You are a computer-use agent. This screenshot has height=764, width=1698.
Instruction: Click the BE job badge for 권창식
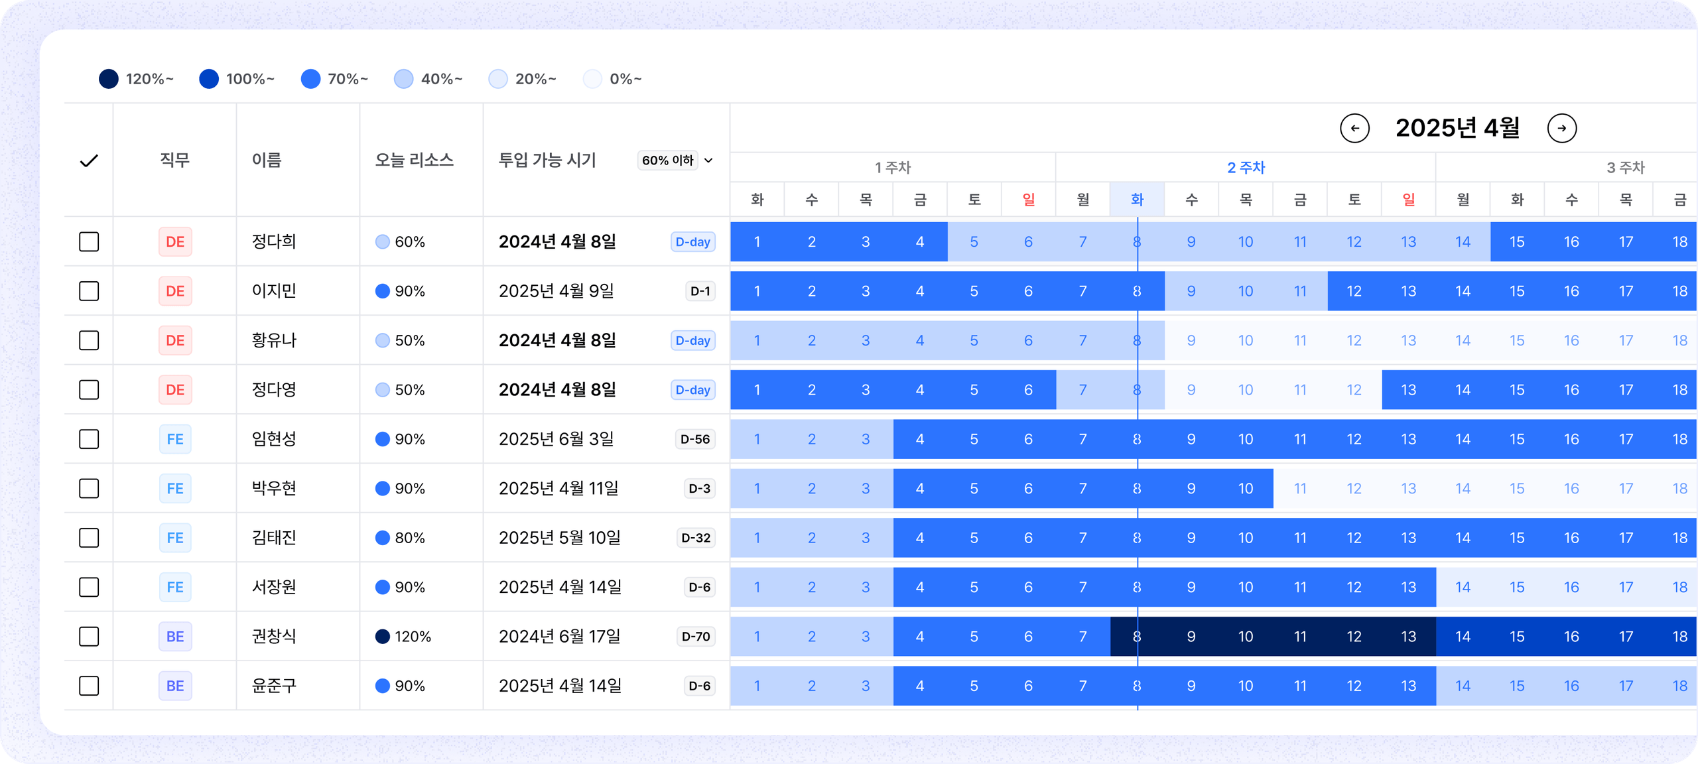coord(175,637)
